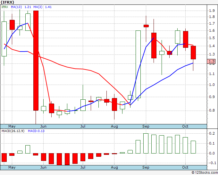The width and height of the screenshot is (218, 175).
Task: Click the tall red late-May candlestick
Action: 36,61
